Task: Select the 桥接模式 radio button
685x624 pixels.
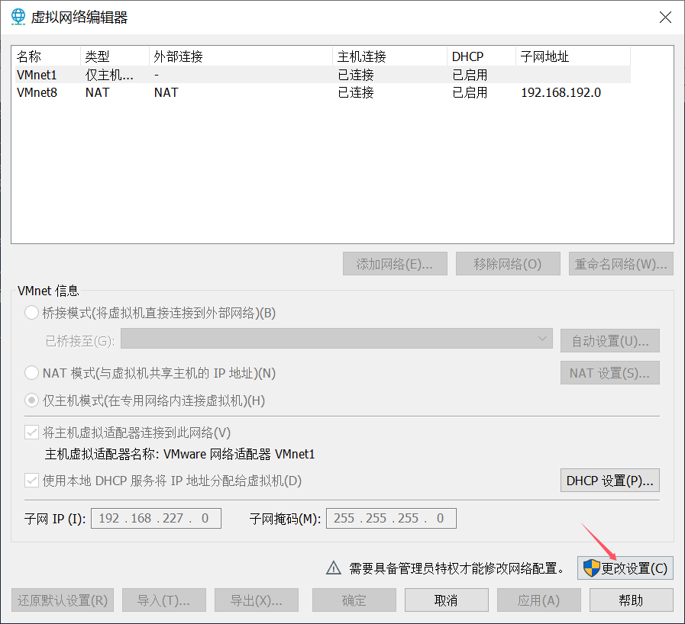Action: 31,313
